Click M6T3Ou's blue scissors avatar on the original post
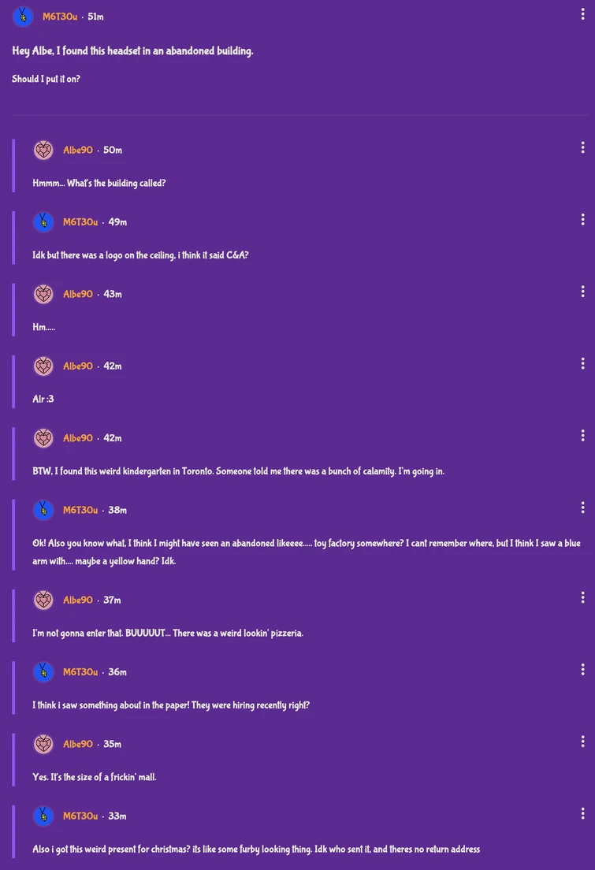 point(22,16)
